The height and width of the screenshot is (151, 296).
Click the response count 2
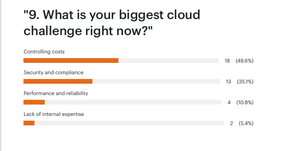point(231,123)
